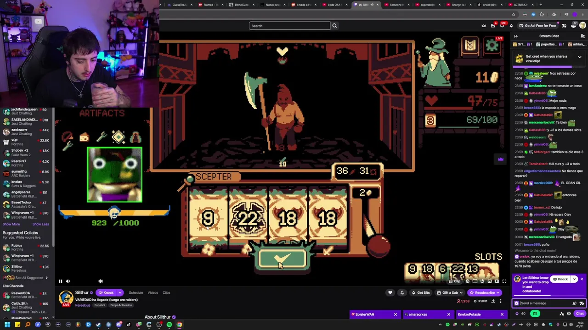Open Whispers inbox icon
The image size is (588, 330).
click(493, 26)
